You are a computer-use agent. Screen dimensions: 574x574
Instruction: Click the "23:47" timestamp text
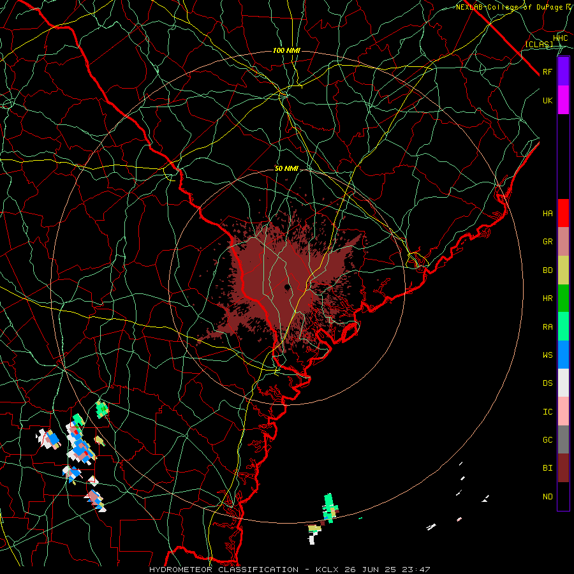click(418, 570)
